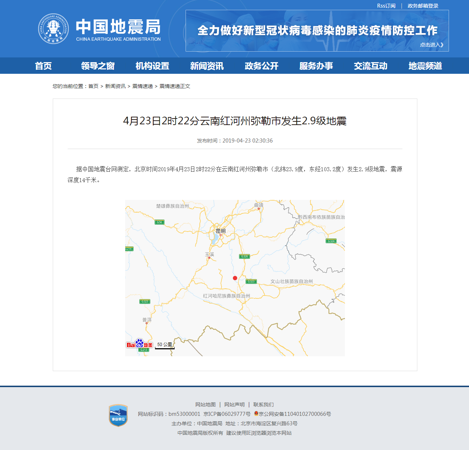469x450 pixels.
Task: Click the red earthquake epicenter marker
Action: (235, 278)
